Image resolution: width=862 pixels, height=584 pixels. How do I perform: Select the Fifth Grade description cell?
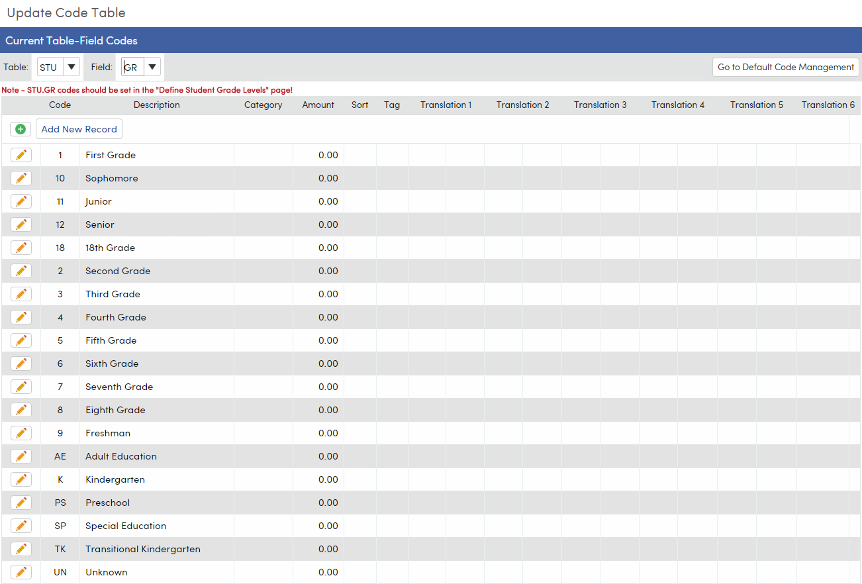[157, 340]
